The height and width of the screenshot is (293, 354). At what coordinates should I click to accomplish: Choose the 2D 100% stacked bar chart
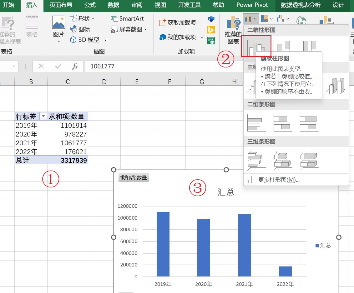309,123
